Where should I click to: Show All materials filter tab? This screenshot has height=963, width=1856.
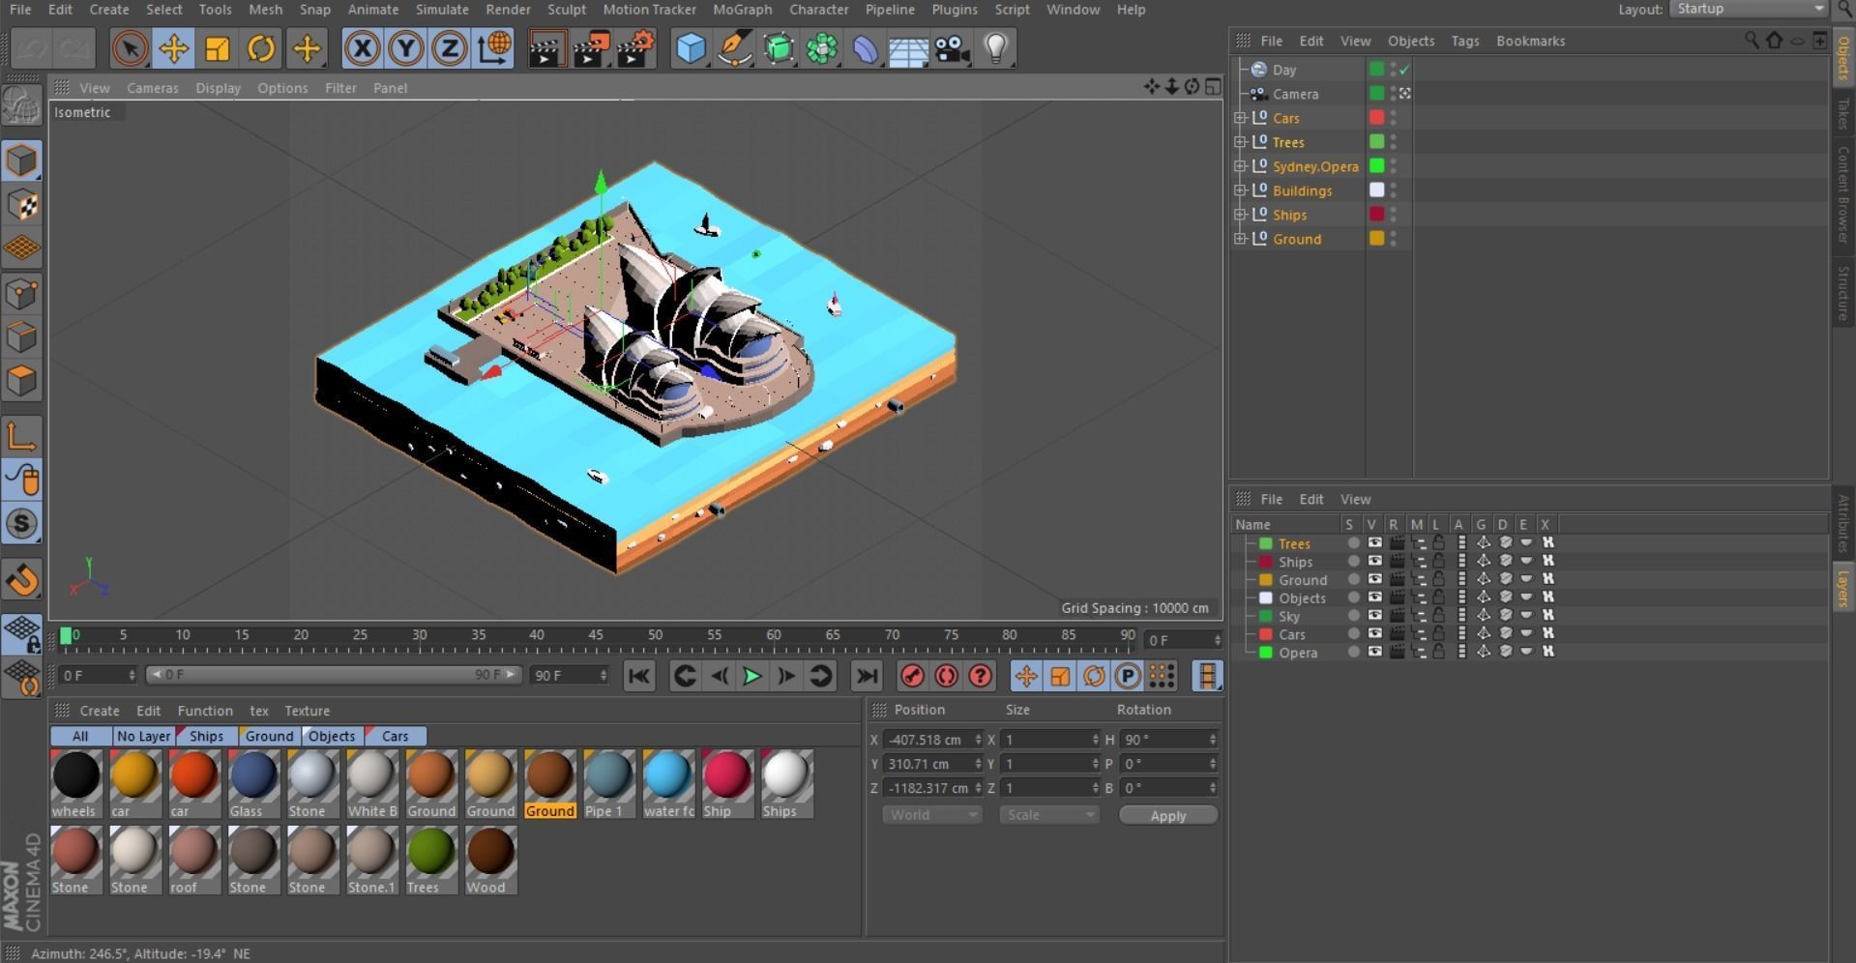[x=80, y=736]
